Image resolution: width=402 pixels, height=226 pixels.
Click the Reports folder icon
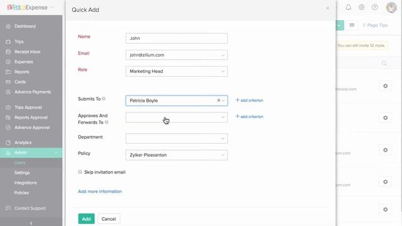(8, 72)
